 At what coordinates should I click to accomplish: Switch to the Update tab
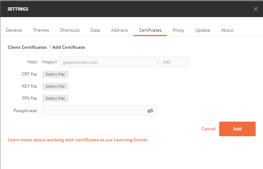(x=202, y=30)
